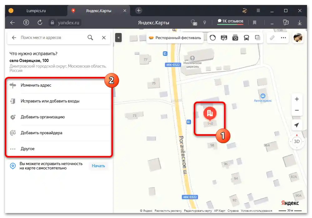Choose Добавить организацию option

[59, 117]
